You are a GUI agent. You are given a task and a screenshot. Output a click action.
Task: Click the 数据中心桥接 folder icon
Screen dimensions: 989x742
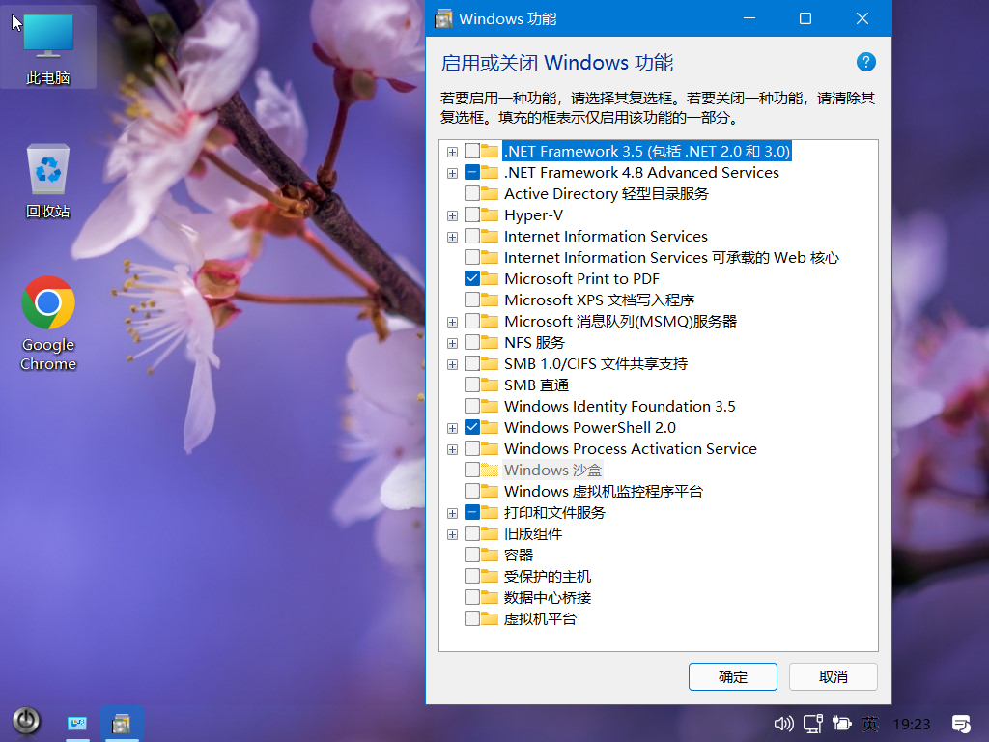(x=490, y=597)
